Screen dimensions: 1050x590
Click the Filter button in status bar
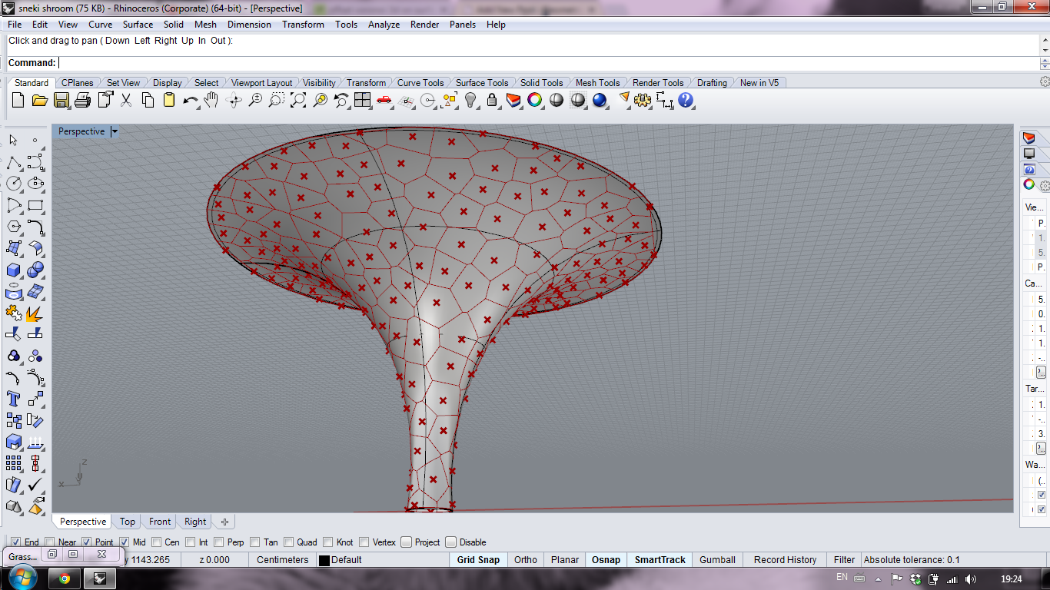[844, 560]
